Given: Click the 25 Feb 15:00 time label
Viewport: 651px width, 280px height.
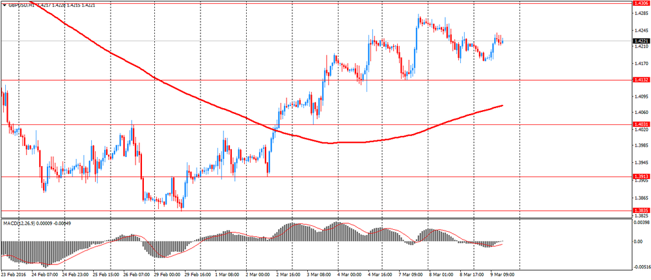Looking at the screenshot, I should click(106, 275).
